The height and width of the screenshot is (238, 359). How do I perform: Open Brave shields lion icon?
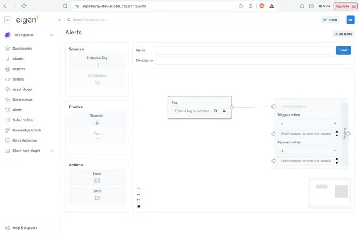pyautogui.click(x=262, y=6)
